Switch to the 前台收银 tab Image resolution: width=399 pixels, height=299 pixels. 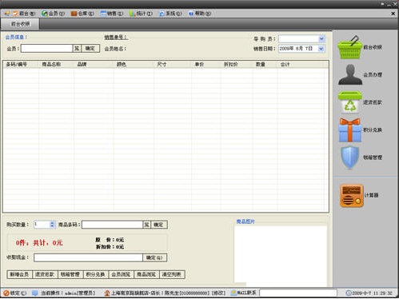(20, 24)
